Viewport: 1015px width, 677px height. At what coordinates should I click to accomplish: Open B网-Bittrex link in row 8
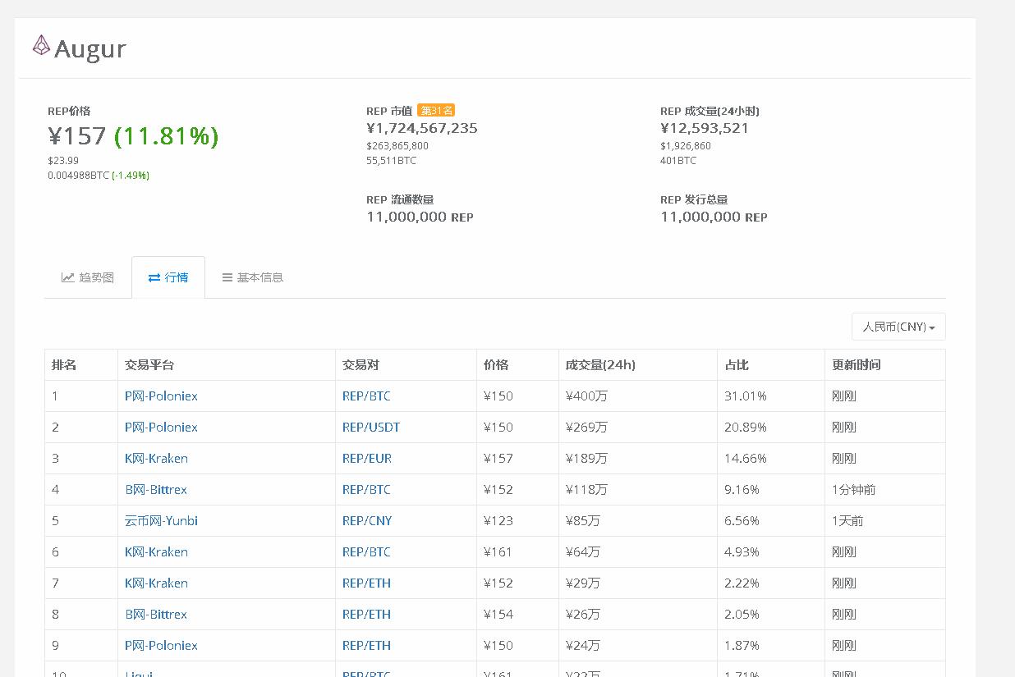(x=156, y=614)
